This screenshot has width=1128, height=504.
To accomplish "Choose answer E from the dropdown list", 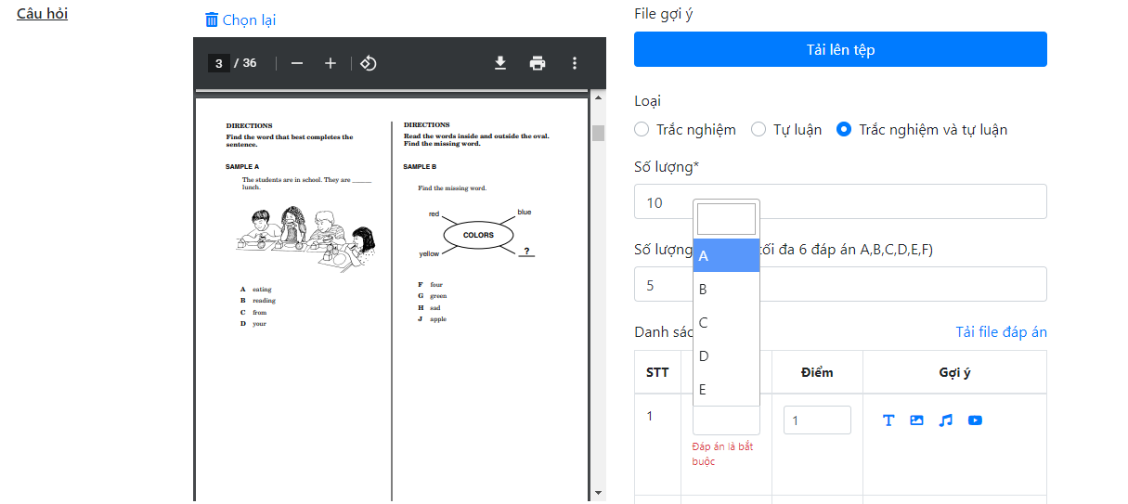I will pos(727,390).
